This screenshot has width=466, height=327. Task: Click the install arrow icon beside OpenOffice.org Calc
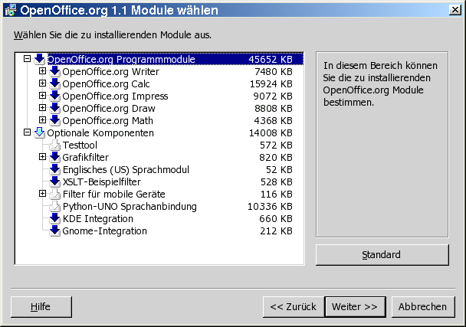pyautogui.click(x=54, y=83)
